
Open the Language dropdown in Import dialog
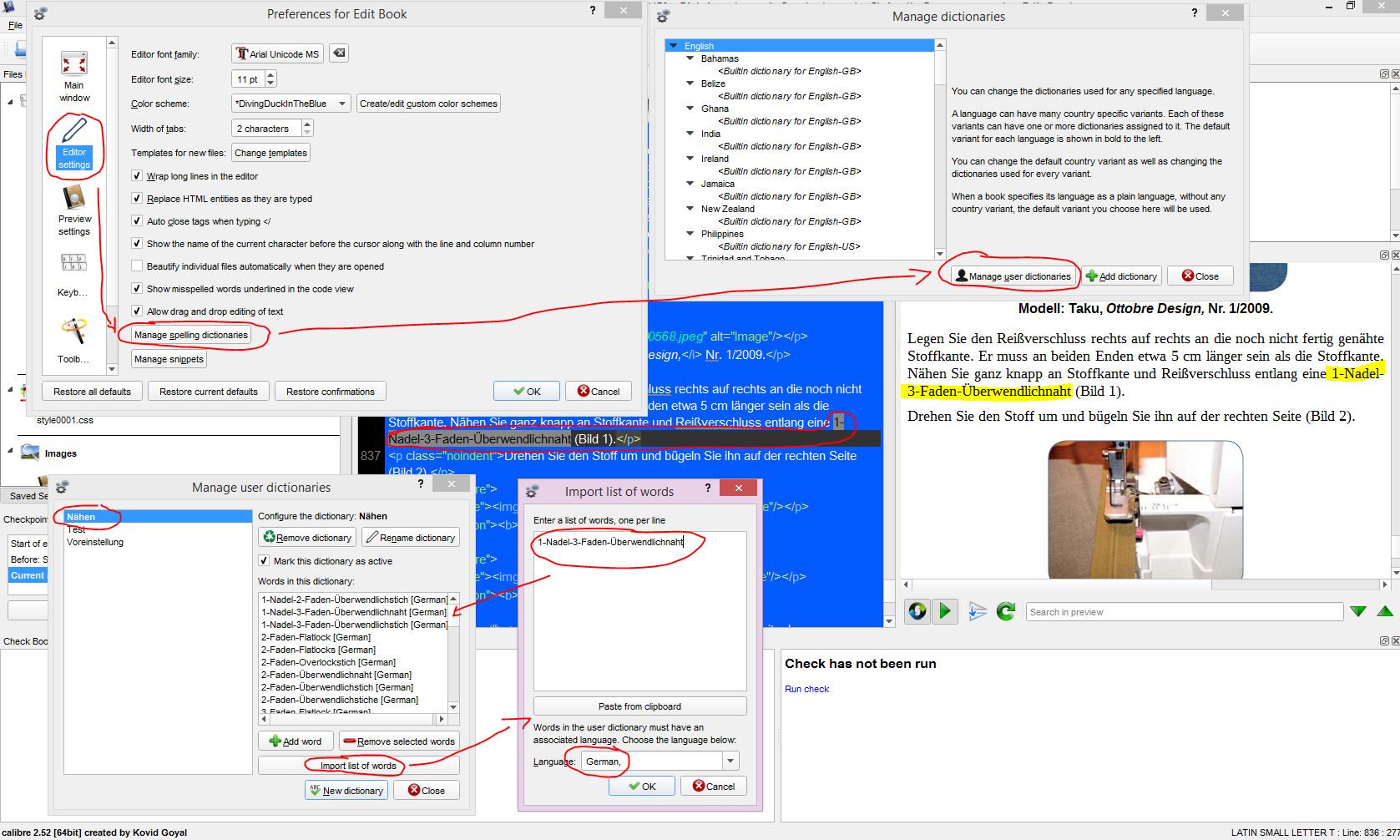pyautogui.click(x=730, y=762)
